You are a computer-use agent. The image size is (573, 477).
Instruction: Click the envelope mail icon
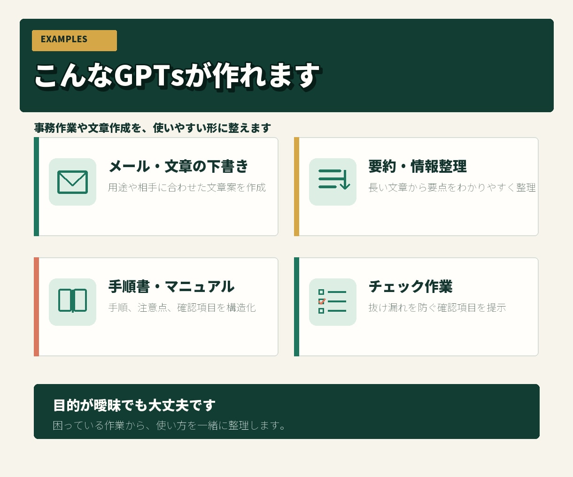click(72, 182)
